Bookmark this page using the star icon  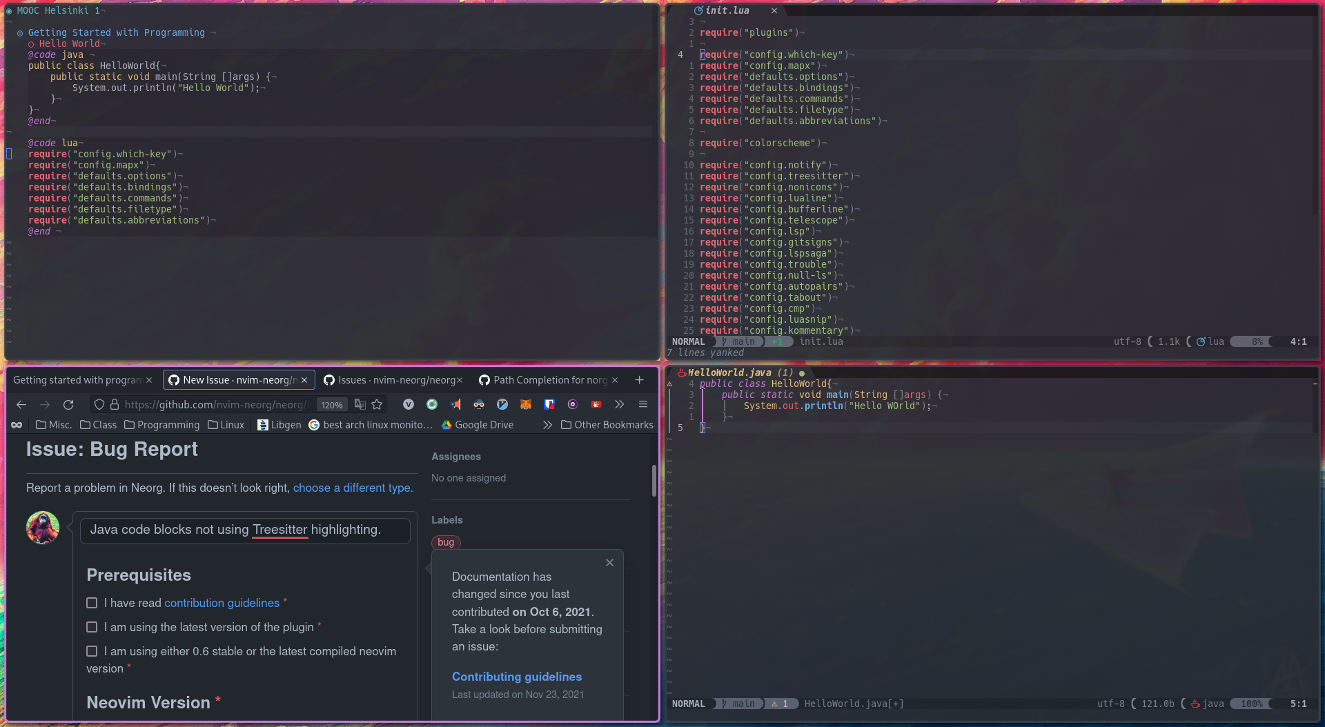click(377, 405)
